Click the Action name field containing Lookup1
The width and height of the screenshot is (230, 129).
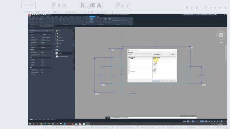click(x=140, y=54)
